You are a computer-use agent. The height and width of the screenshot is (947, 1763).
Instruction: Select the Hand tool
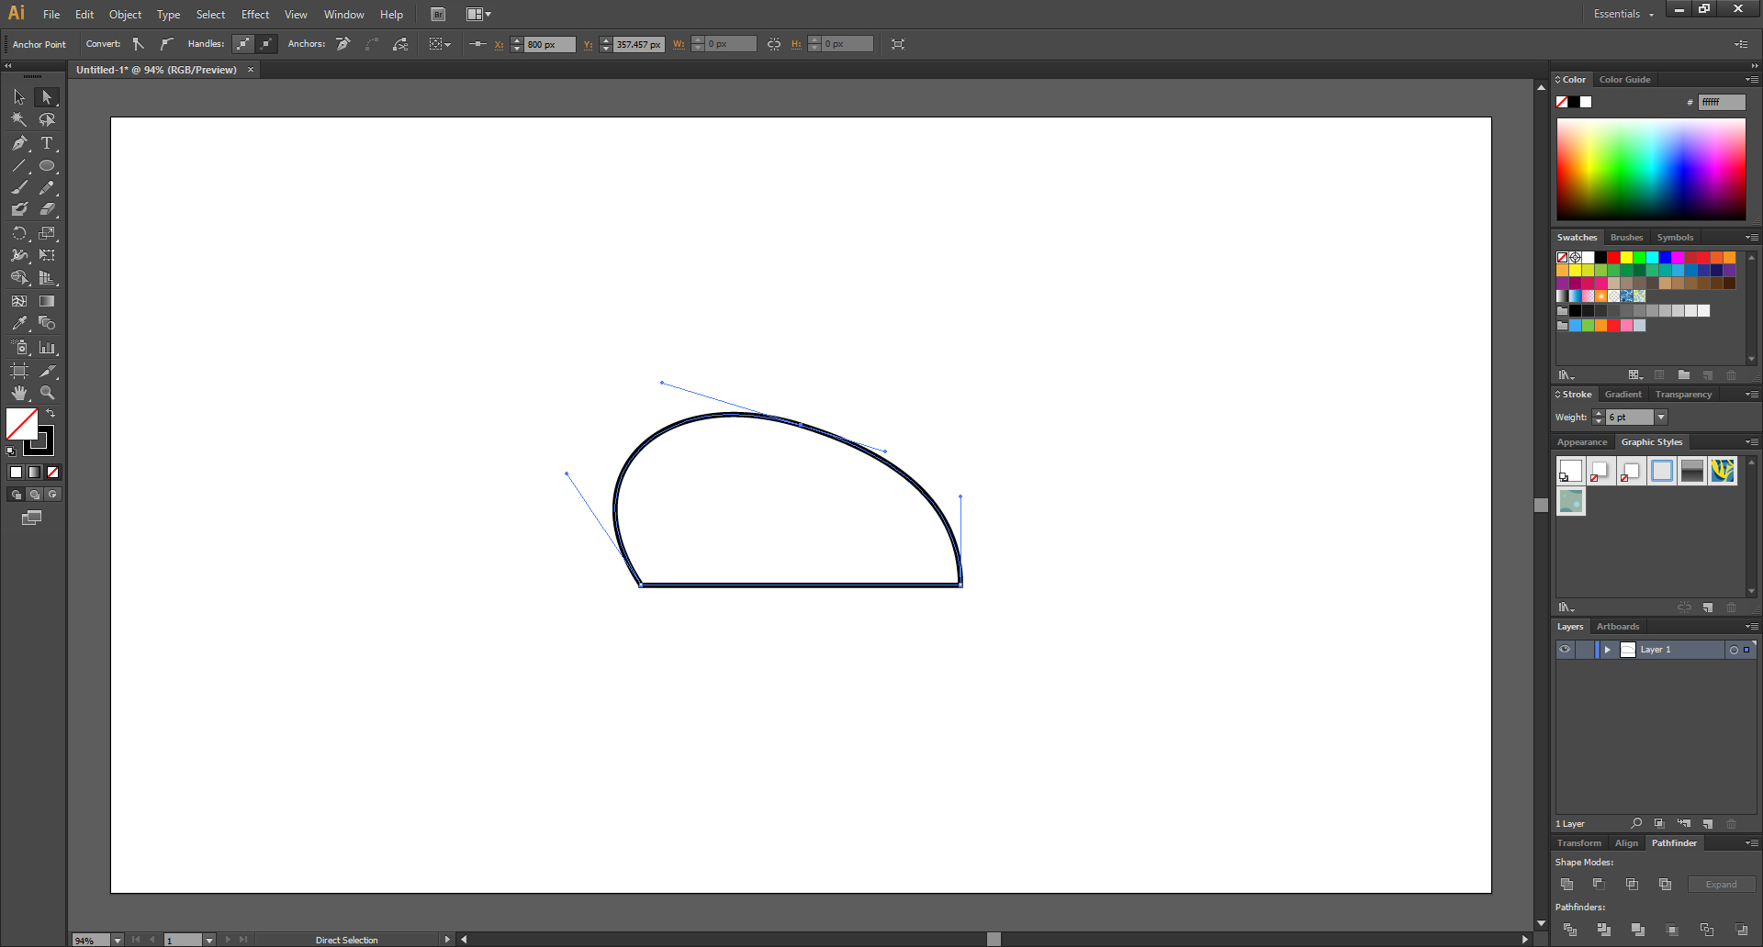pyautogui.click(x=19, y=393)
